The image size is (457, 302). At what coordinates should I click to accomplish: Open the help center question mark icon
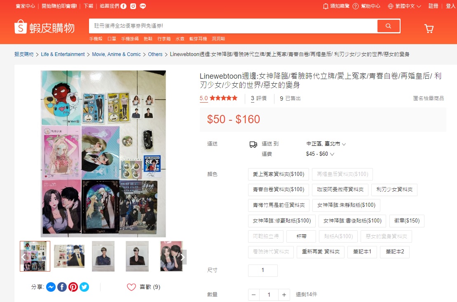pyautogui.click(x=356, y=6)
